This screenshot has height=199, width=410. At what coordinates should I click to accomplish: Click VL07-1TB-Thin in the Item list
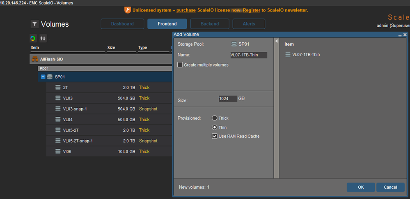[306, 54]
